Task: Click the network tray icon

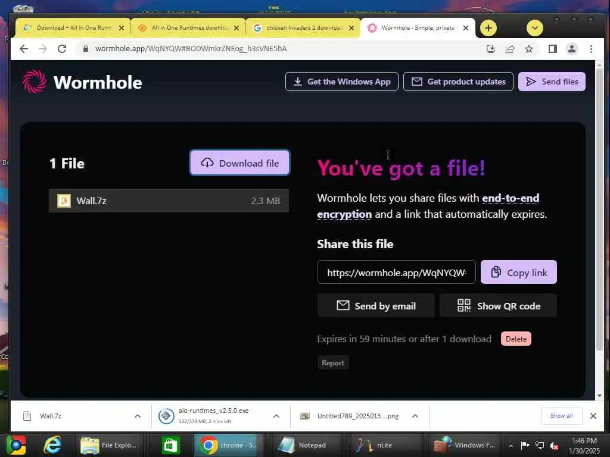Action: coord(540,446)
